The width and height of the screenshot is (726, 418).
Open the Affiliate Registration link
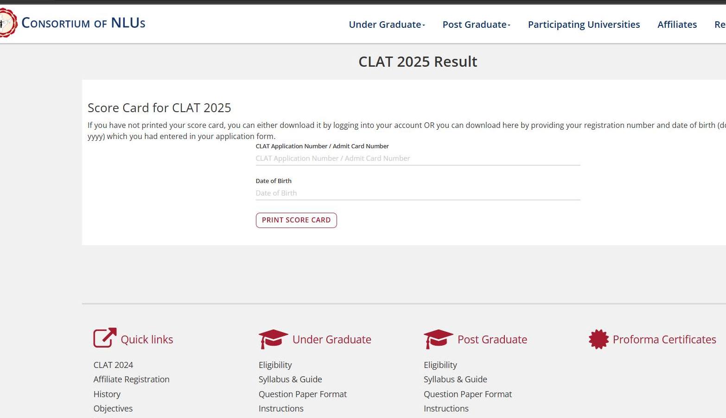click(x=131, y=380)
